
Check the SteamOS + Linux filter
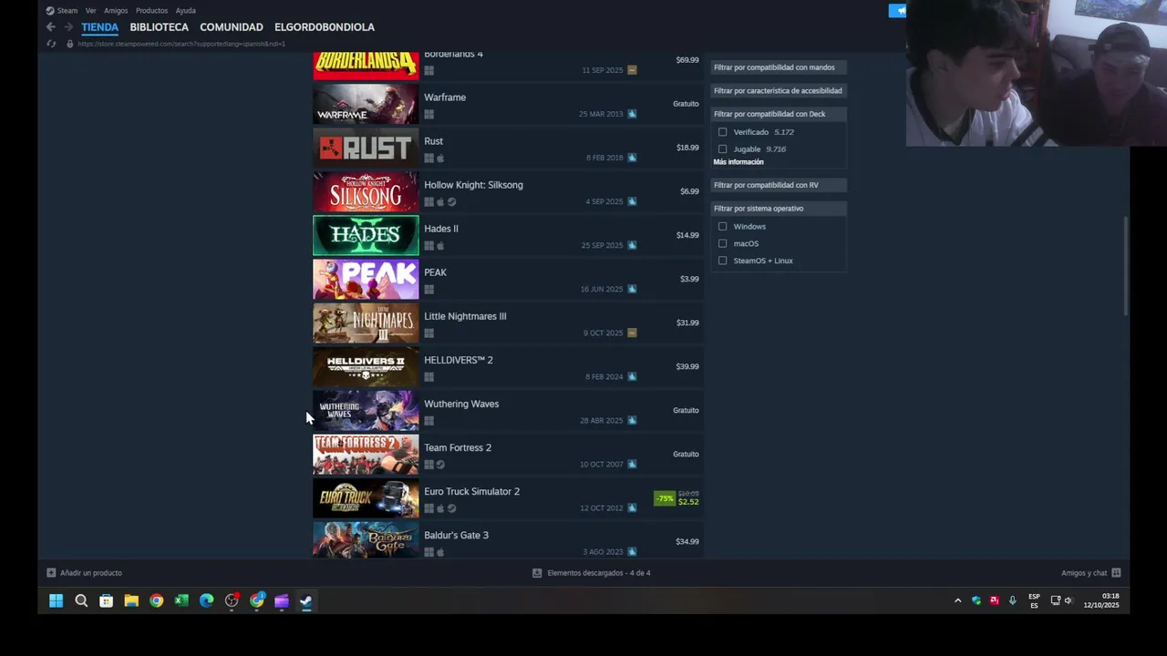coord(723,261)
